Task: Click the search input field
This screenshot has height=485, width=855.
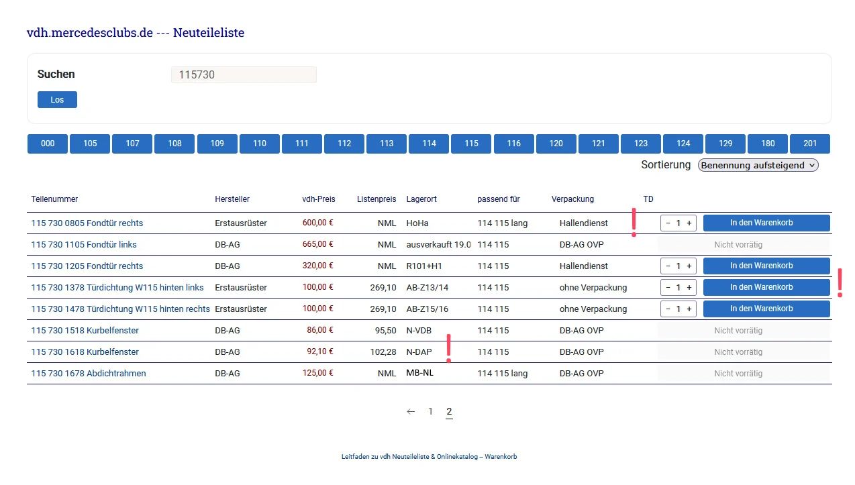Action: tap(244, 75)
